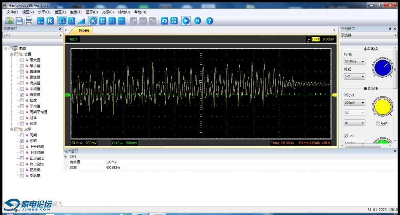Click the grayed step waveform icon
The image size is (400, 215).
(134, 21)
